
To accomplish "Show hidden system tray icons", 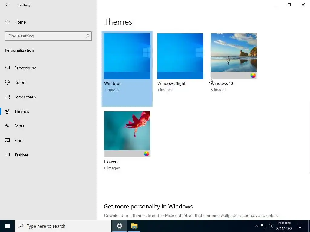I will pyautogui.click(x=256, y=226).
